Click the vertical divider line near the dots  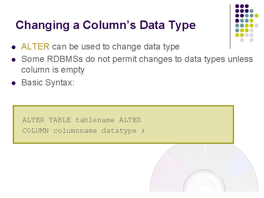click(x=230, y=26)
